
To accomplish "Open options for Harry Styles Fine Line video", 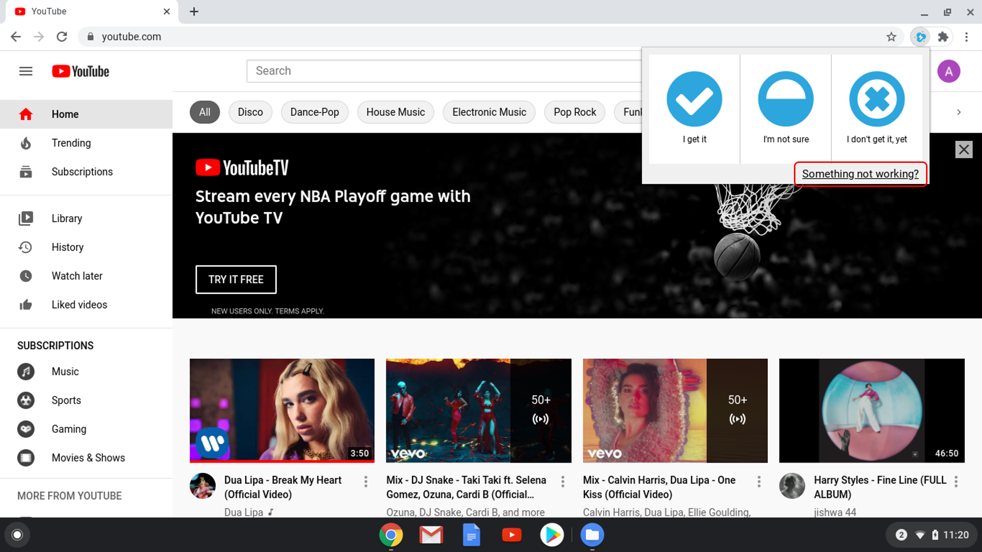I will point(956,481).
